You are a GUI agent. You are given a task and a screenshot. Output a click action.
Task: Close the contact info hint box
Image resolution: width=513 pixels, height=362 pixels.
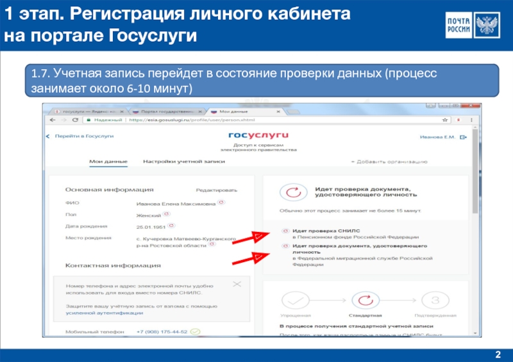tap(237, 284)
